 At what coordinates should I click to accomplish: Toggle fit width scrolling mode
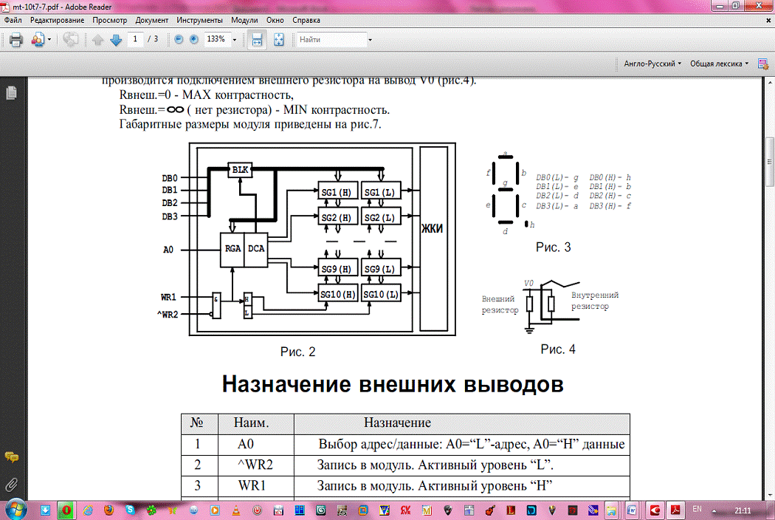(x=258, y=39)
